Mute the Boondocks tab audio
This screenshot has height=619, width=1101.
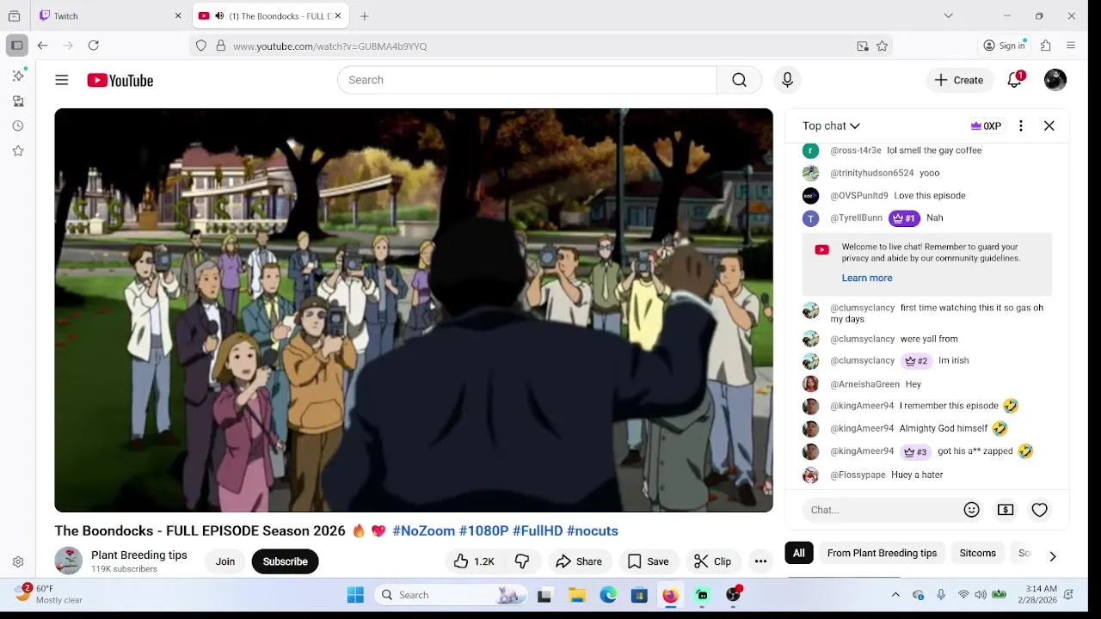219,15
